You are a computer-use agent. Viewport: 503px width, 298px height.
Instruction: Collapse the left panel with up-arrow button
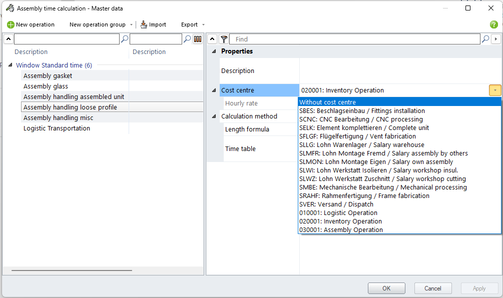pyautogui.click(x=8, y=39)
